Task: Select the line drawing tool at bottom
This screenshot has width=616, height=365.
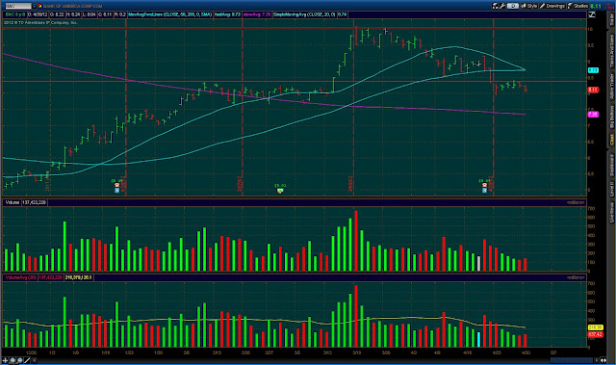Action: 27,360
